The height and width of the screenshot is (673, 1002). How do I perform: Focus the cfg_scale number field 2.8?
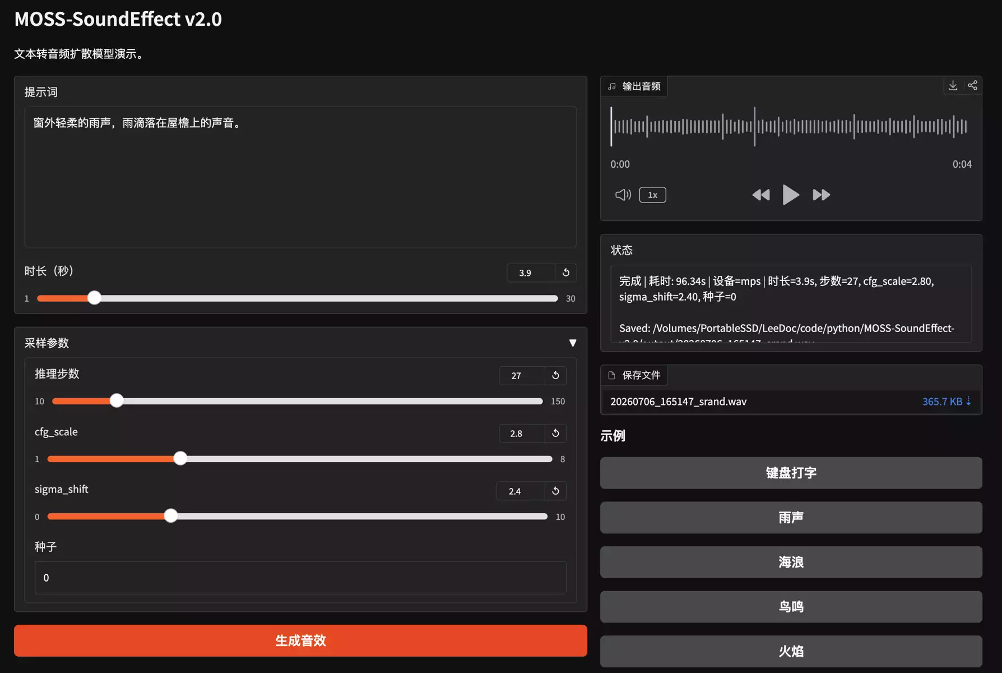(x=522, y=433)
